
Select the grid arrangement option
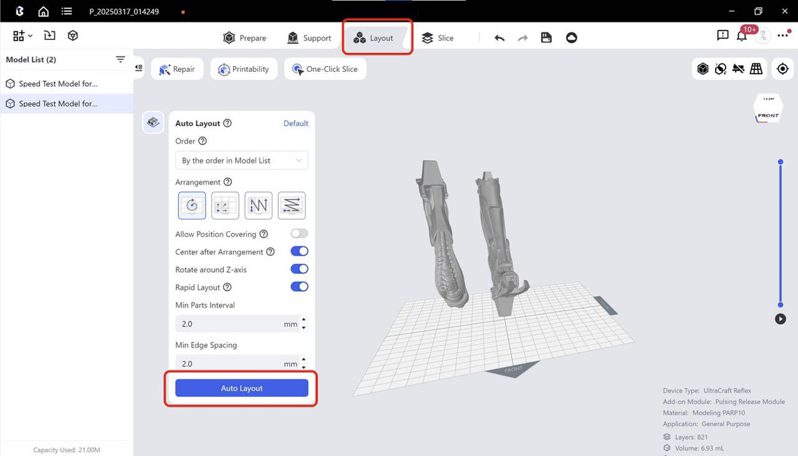(x=225, y=205)
